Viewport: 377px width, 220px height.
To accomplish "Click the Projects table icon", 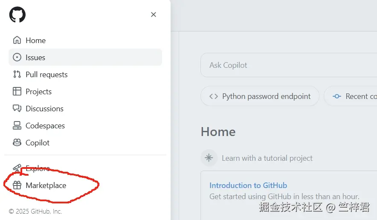I will pos(17,92).
